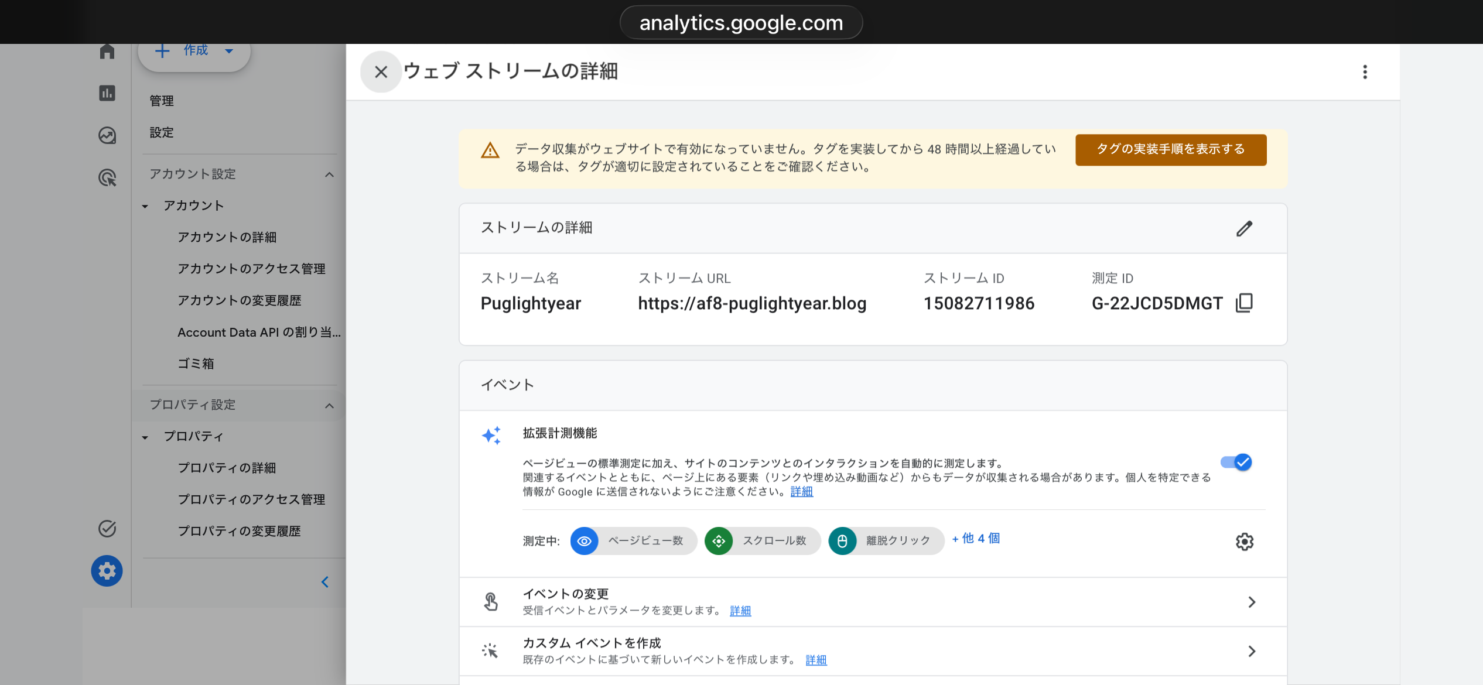
Task: Select 設定 in the side menu
Action: click(162, 132)
